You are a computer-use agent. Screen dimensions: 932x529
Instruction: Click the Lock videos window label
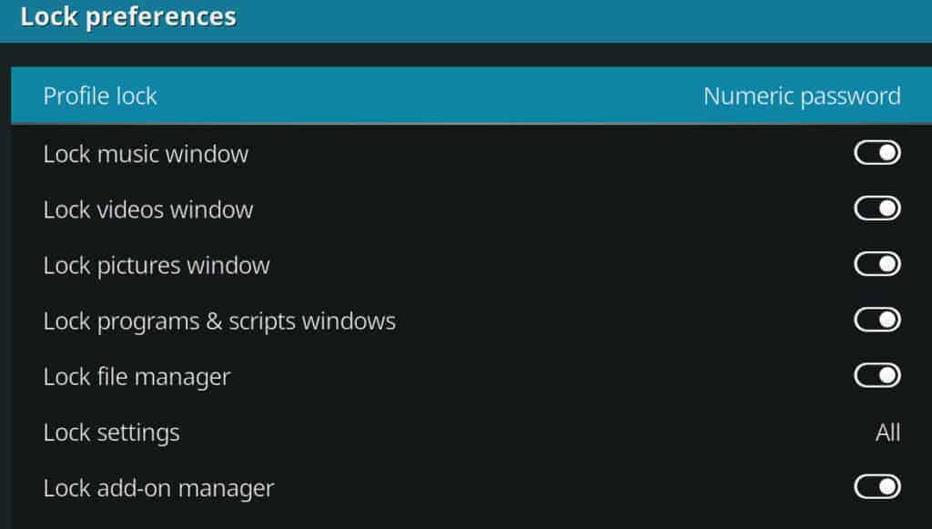(x=148, y=209)
